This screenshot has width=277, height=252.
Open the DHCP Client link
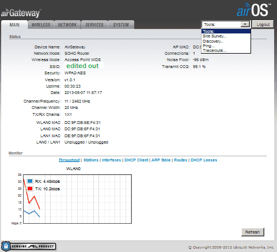136,160
